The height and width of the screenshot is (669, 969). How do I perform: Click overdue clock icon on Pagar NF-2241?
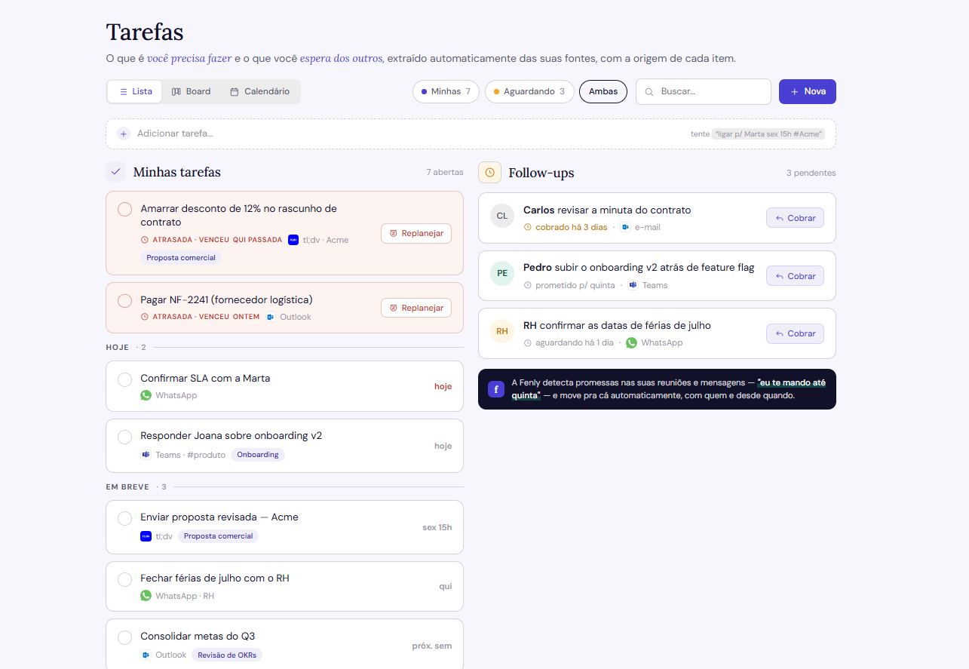point(145,317)
